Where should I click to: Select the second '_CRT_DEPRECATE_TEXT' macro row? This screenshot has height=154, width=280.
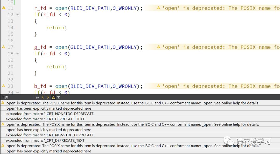(x=140, y=141)
